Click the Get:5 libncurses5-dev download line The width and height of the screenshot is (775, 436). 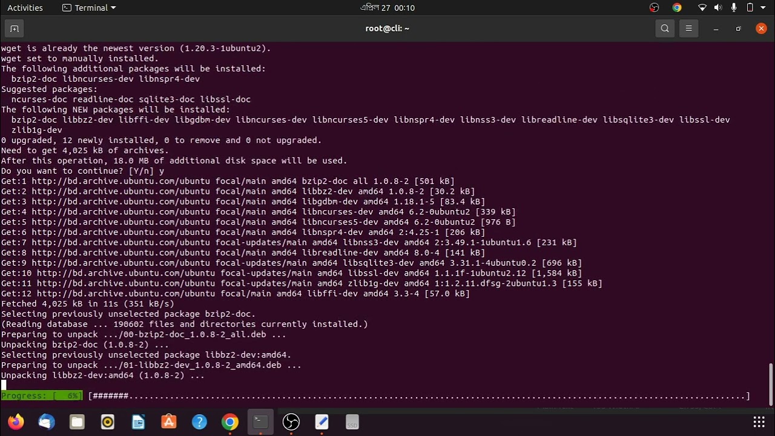click(259, 222)
